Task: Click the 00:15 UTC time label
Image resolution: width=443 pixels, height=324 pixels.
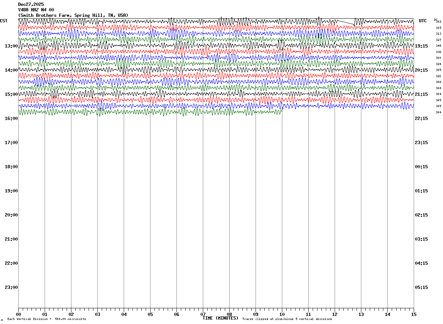Action: tap(421, 167)
